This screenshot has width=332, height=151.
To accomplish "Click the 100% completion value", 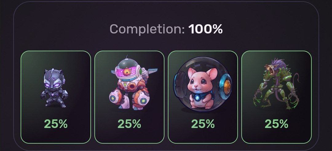I will pos(206,29).
